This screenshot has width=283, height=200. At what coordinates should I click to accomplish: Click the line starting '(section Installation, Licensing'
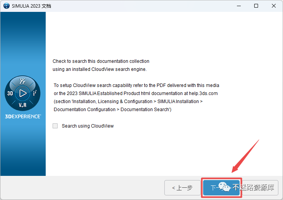(x=128, y=102)
